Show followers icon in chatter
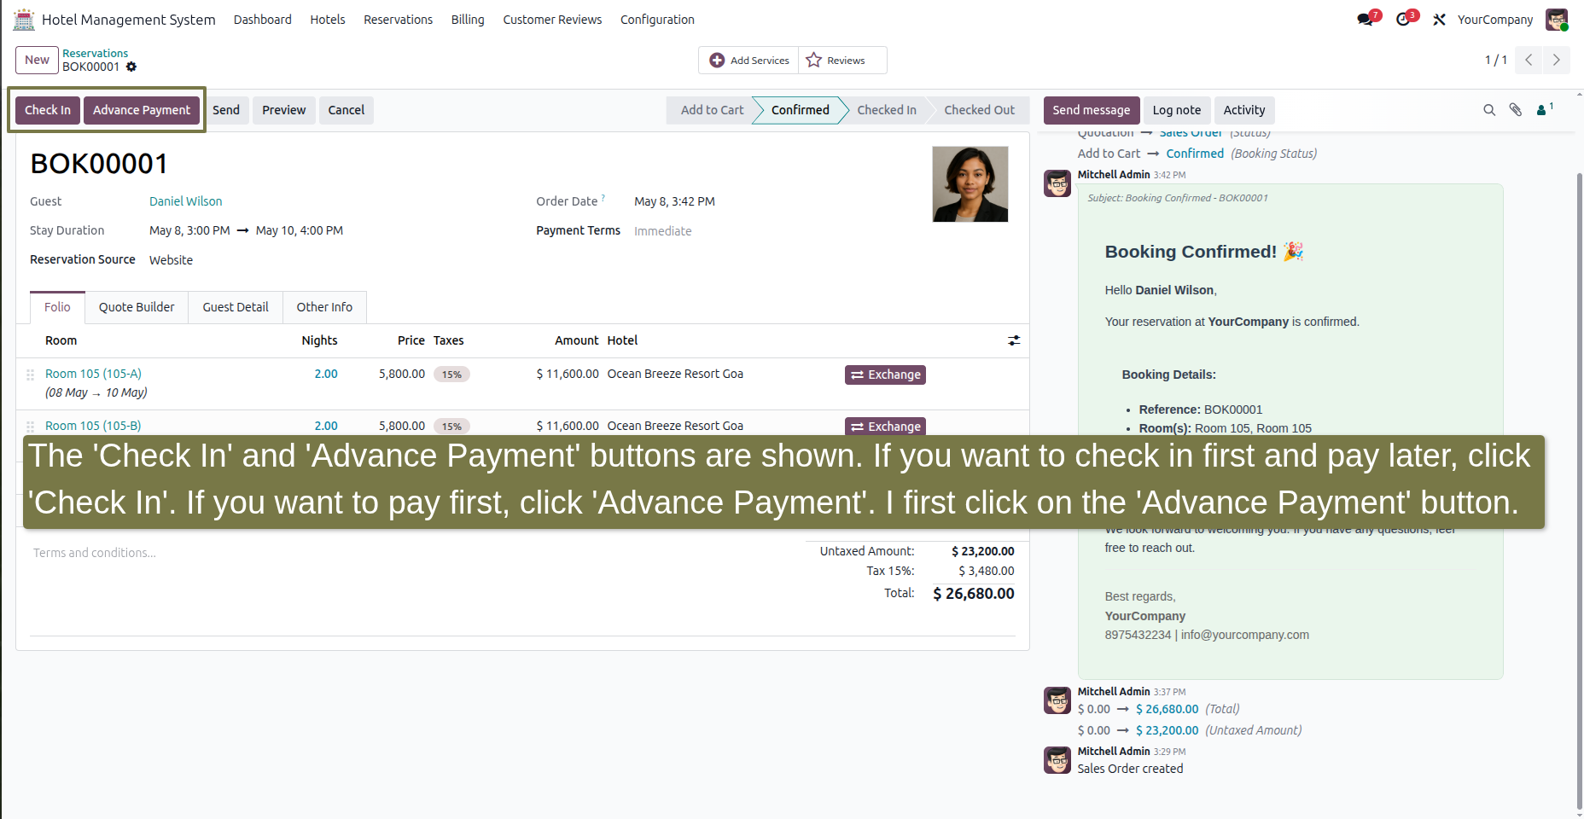Viewport: 1584px width, 819px height. (1545, 109)
